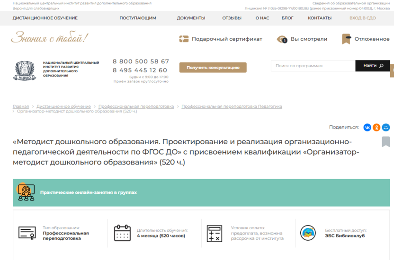Open the gift certificate icon
The image size is (394, 260).
[184, 39]
